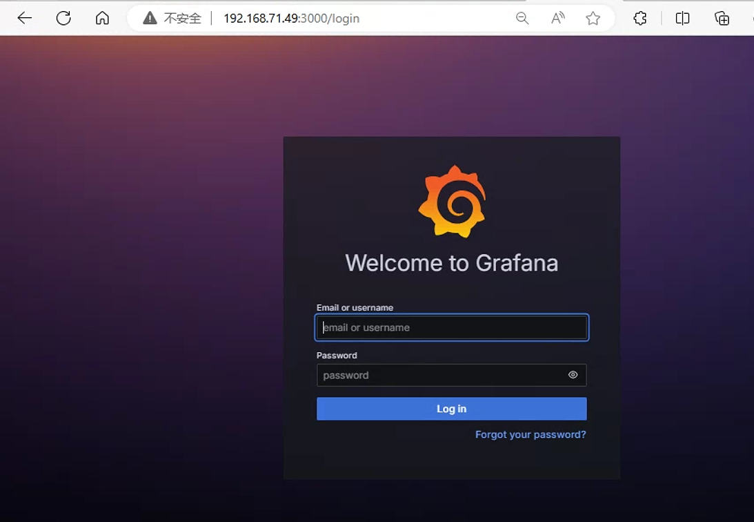This screenshot has height=522, width=754.
Task: Add this page to favorites
Action: click(593, 18)
